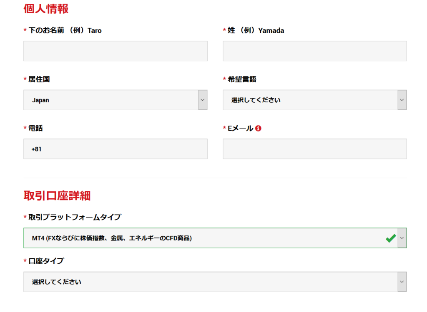Click the 個人情報 section heading
427x312 pixels.
pyautogui.click(x=46, y=9)
